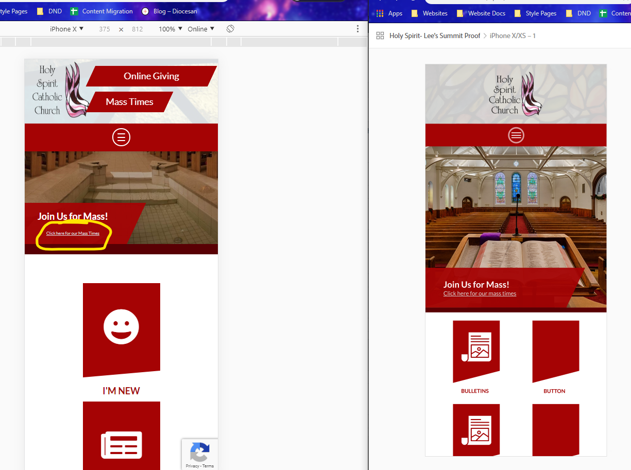Follow the highlighted Click here for Mass Times link
Screen dimensions: 631x470
pos(73,234)
